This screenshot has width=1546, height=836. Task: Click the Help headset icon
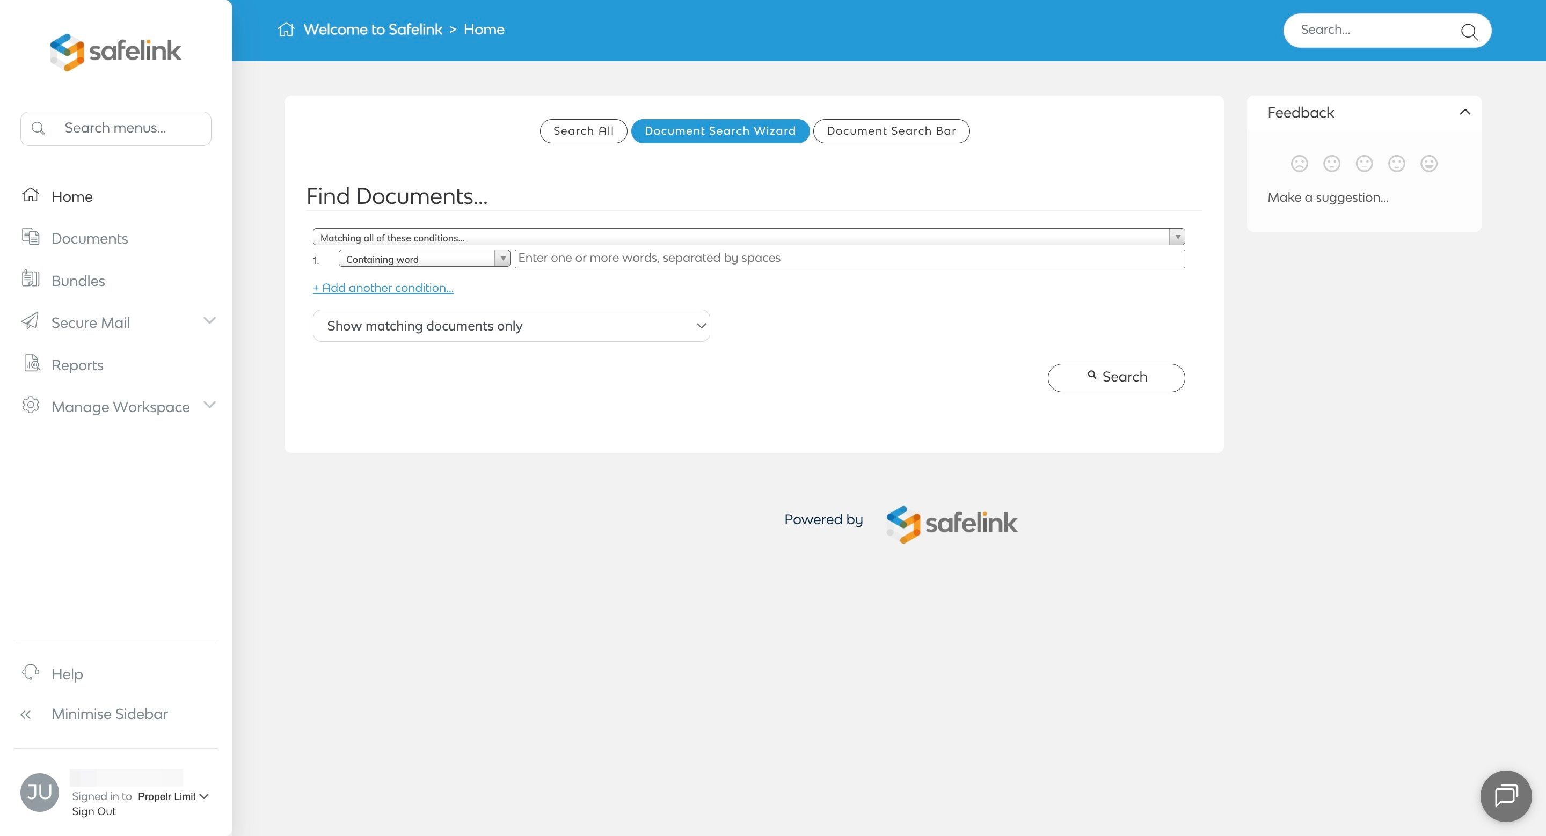click(31, 672)
